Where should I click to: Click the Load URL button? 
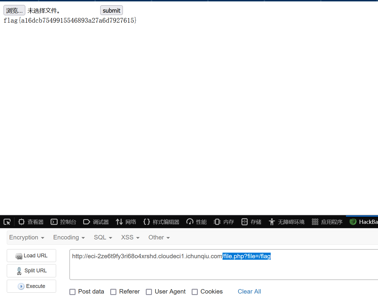coord(31,256)
